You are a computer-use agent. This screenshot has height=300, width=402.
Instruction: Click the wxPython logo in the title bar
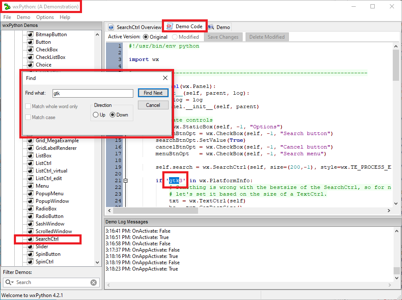7,6
